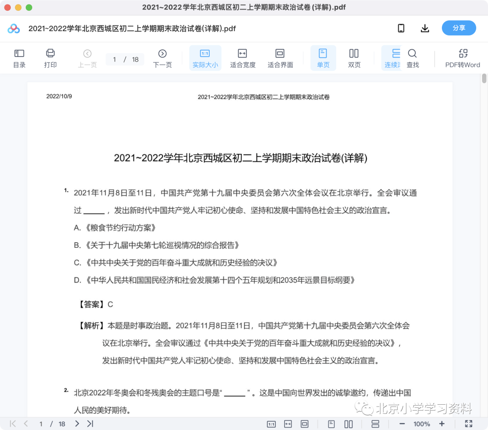Viewport: 488px width, 430px height.
Task: Click the 【答案】C line
Action: [x=95, y=304]
